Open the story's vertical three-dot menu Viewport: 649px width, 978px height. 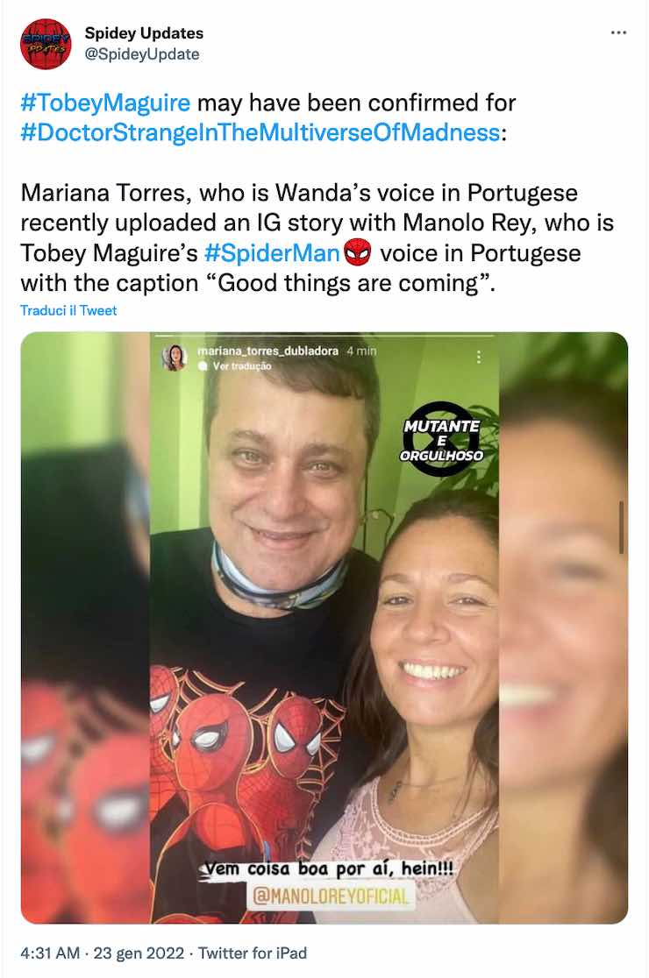coord(479,357)
